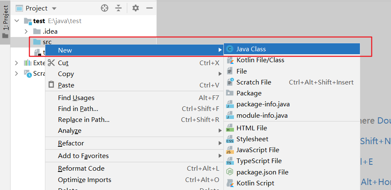Select File in the New submenu
Screen dimensions: 391x190
(292, 71)
